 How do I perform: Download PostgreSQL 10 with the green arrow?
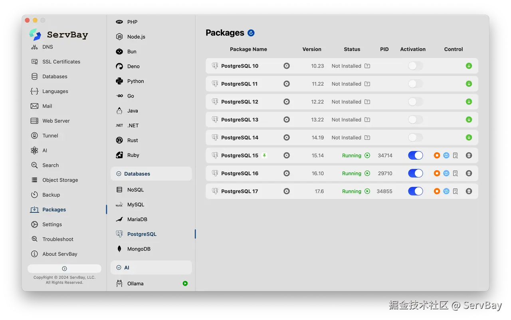469,66
